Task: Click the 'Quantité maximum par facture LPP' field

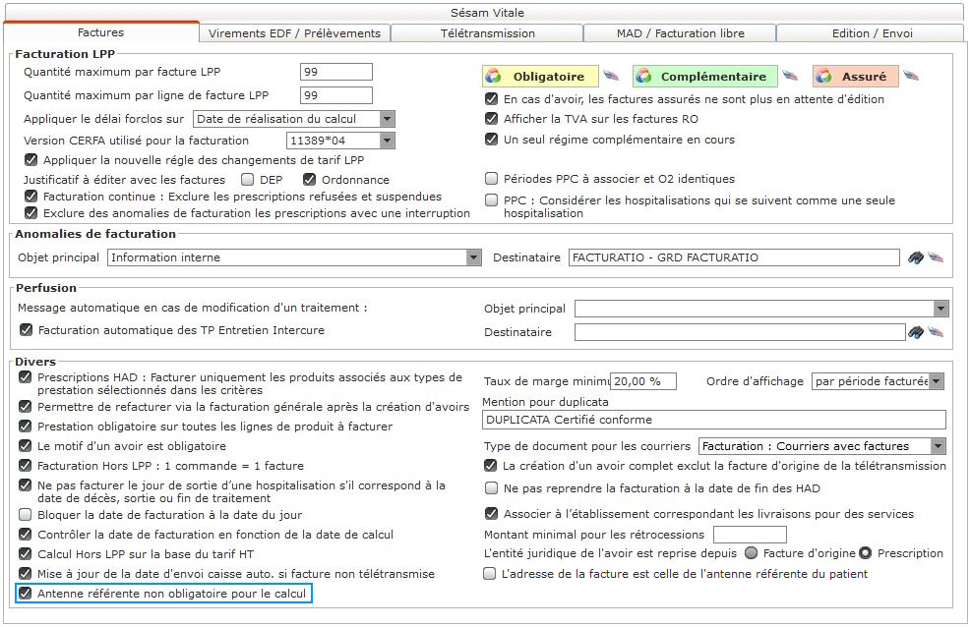Action: click(x=336, y=72)
